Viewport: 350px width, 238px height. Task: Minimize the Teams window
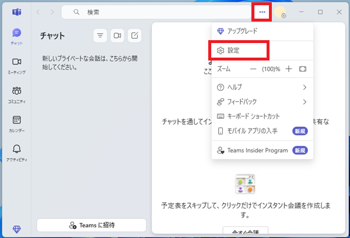pos(302,12)
